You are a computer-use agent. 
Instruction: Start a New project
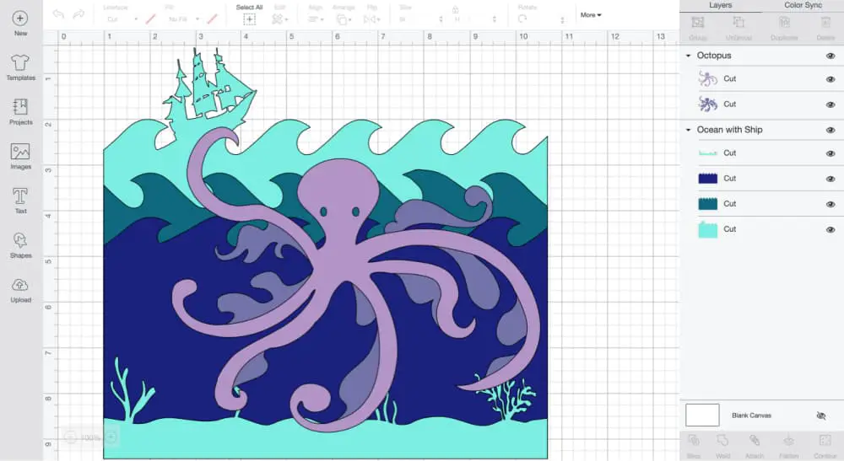click(20, 23)
